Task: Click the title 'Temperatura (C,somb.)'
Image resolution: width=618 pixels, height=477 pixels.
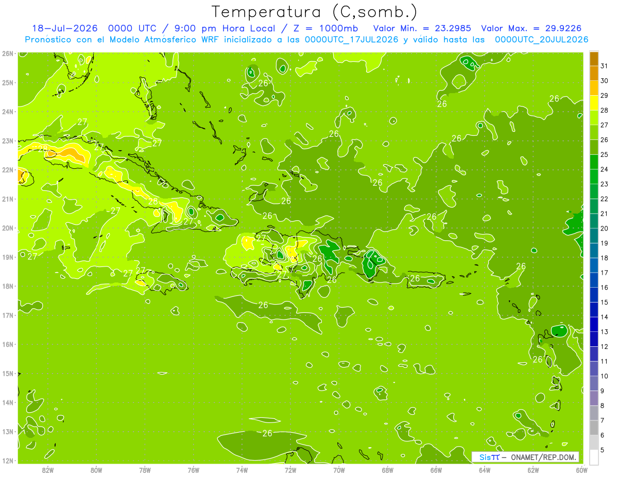Action: [x=314, y=12]
